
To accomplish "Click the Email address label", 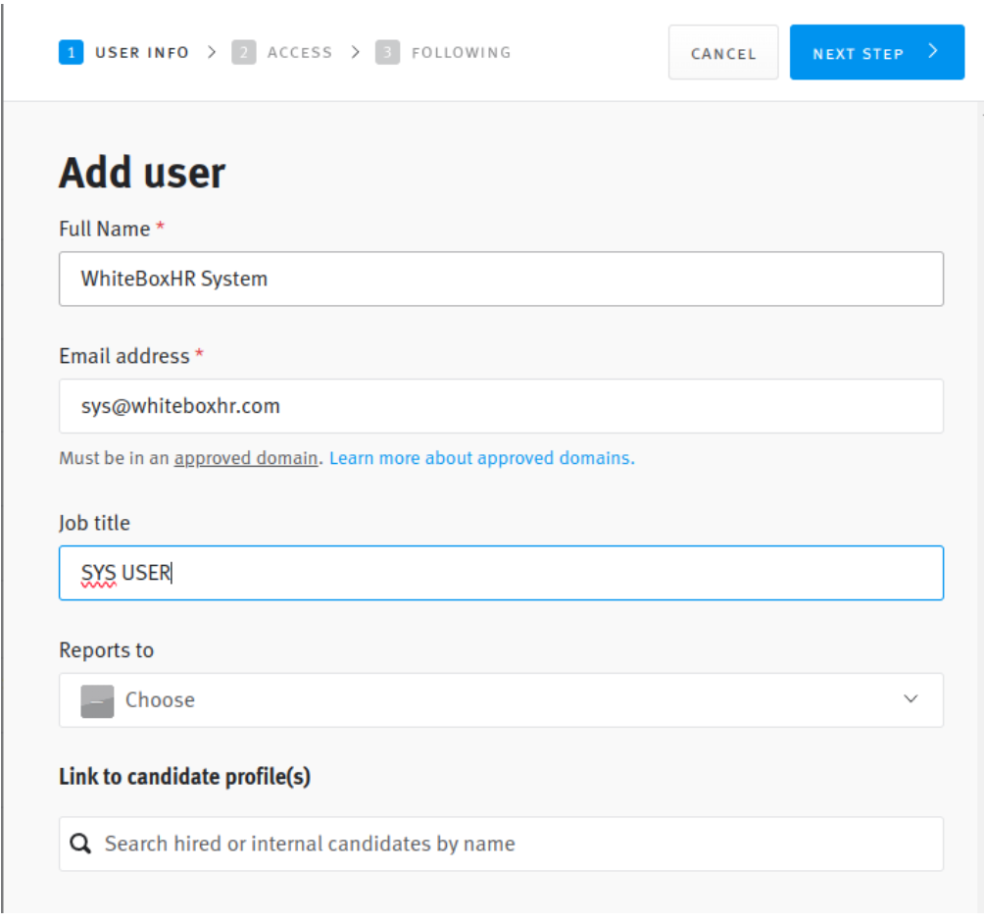I will [x=124, y=356].
